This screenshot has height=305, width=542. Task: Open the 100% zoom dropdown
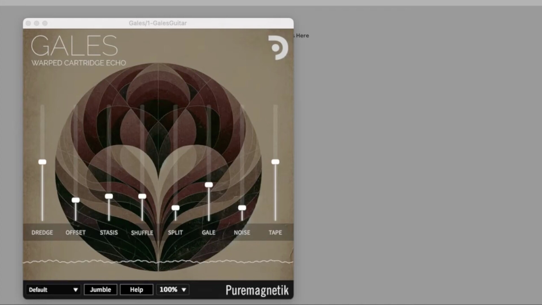tap(173, 289)
